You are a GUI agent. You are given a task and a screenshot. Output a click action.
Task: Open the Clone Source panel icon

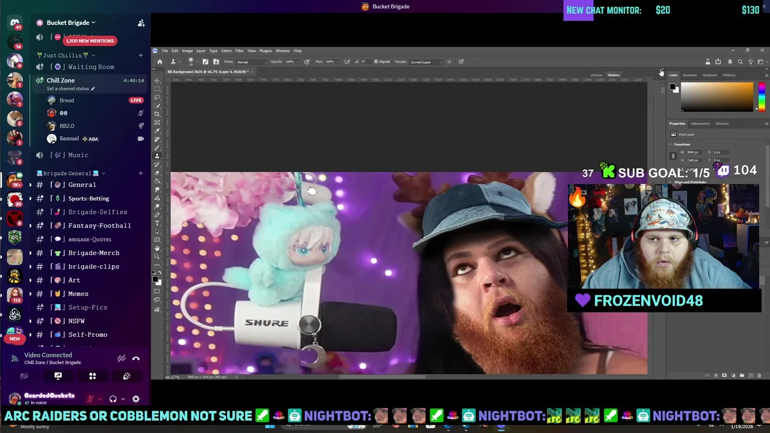(x=216, y=61)
